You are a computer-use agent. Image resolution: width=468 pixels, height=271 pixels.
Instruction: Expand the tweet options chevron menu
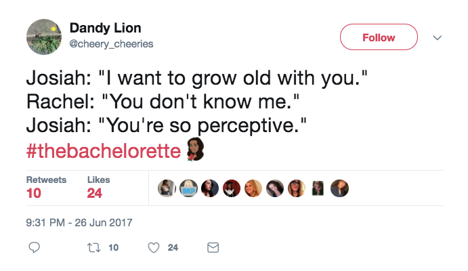pyautogui.click(x=437, y=37)
